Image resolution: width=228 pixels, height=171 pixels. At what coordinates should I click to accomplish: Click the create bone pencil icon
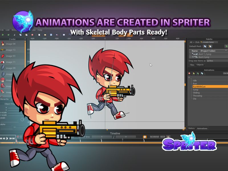tap(201, 42)
